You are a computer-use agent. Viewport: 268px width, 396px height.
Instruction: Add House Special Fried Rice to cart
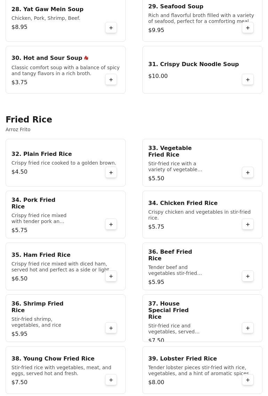248,328
